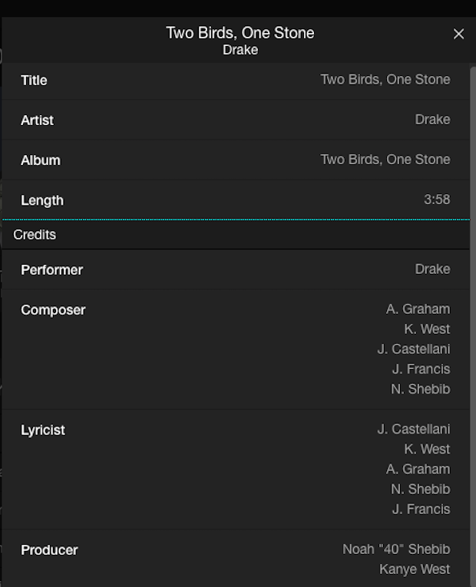Click N. Shebib in Composer credits
This screenshot has height=587, width=476.
[420, 389]
